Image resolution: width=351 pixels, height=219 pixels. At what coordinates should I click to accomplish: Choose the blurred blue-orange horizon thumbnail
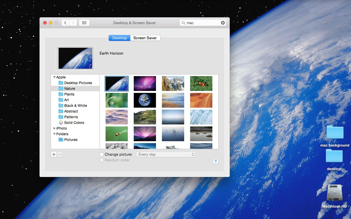coord(173,100)
